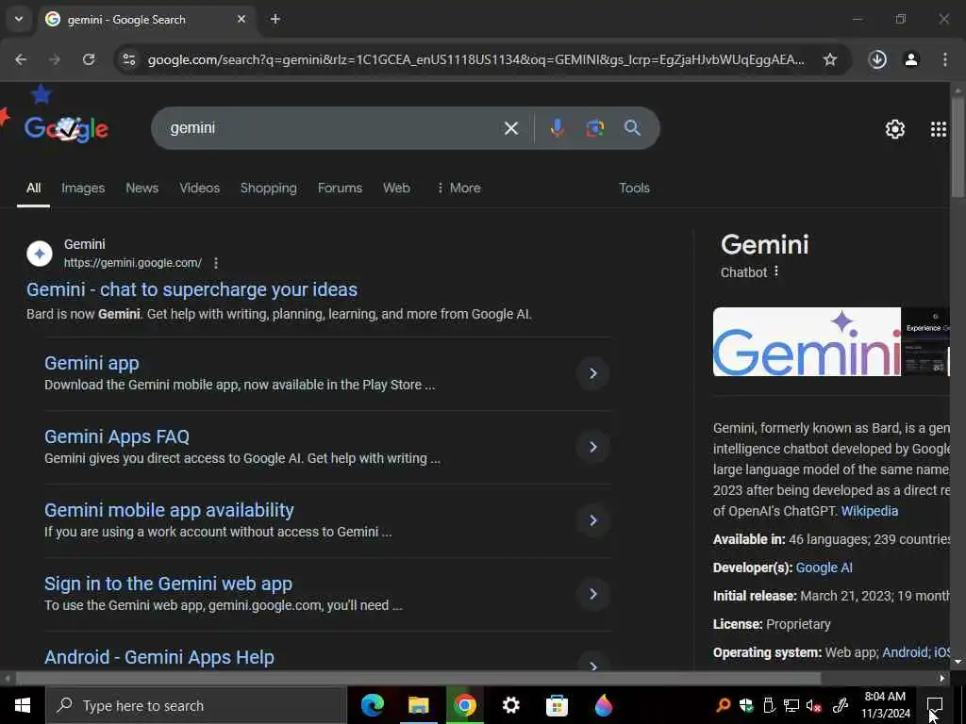Open Android - Gemini Apps Help link
Screen dimensions: 966x724
pos(158,657)
